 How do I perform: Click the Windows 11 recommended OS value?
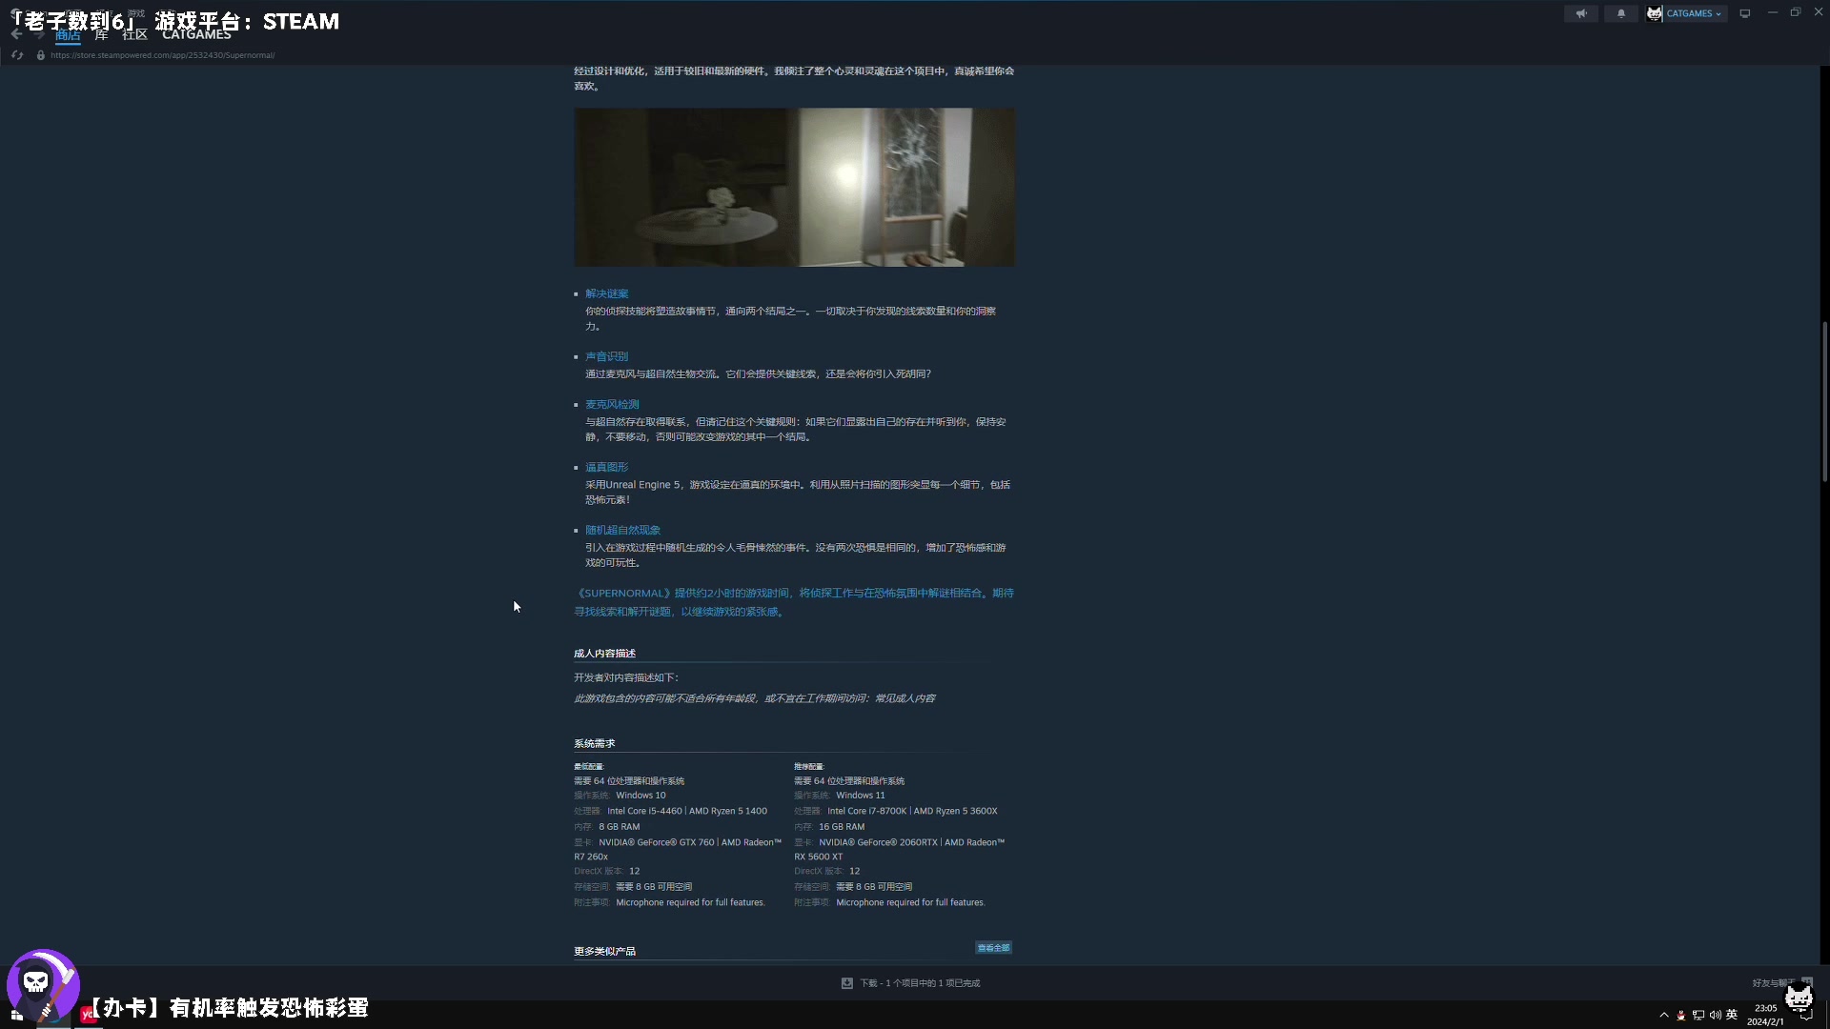pyautogui.click(x=861, y=796)
